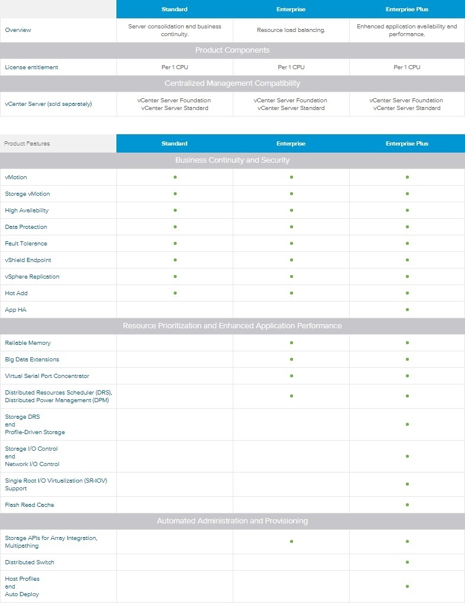The width and height of the screenshot is (465, 608).
Task: Select 'Storage APIs for Array Integration' label
Action: pyautogui.click(x=51, y=542)
